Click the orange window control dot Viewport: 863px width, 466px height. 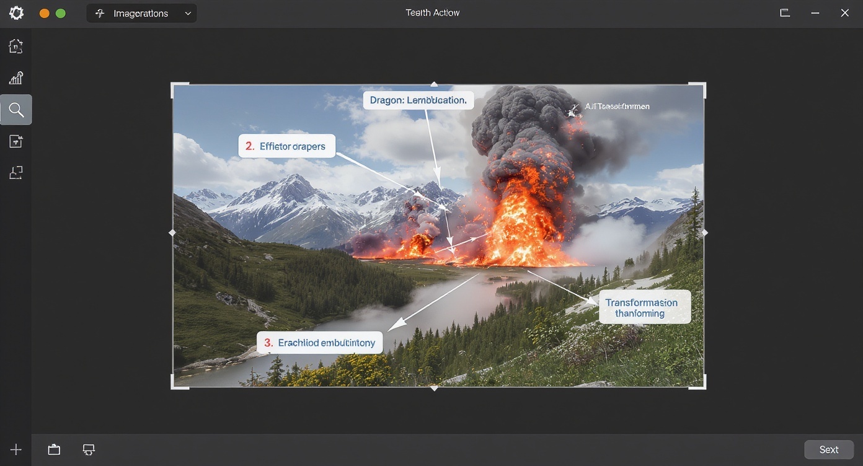click(45, 13)
